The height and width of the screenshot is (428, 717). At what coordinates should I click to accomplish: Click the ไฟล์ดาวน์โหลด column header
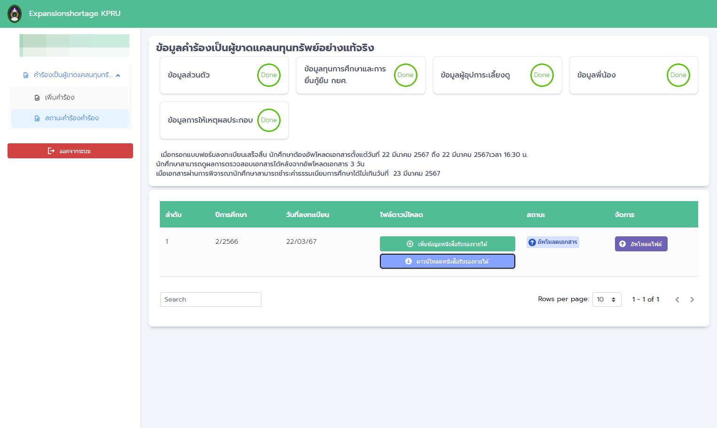(402, 215)
